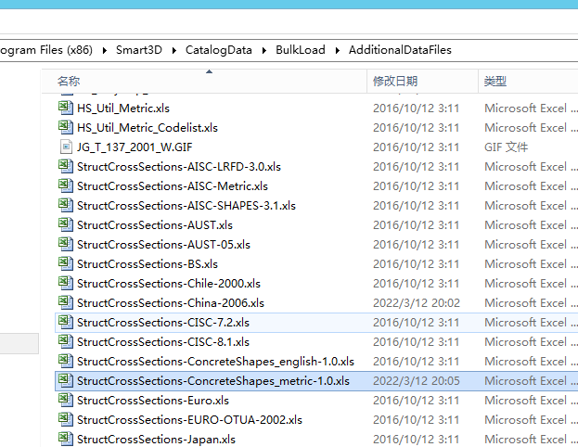This screenshot has width=578, height=447.
Task: Select file HS_Util_Metric_Codelist.xls
Action: click(148, 128)
